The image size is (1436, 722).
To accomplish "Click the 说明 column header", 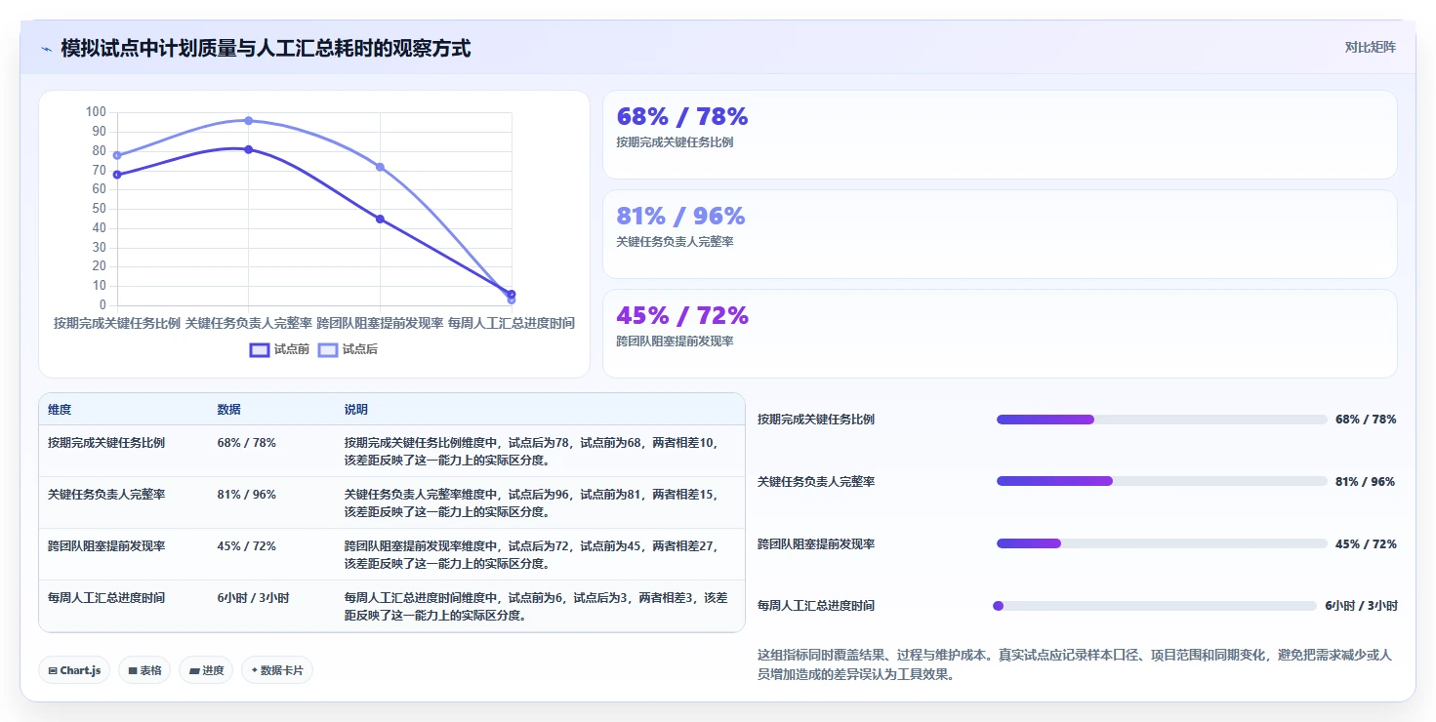I will point(356,410).
